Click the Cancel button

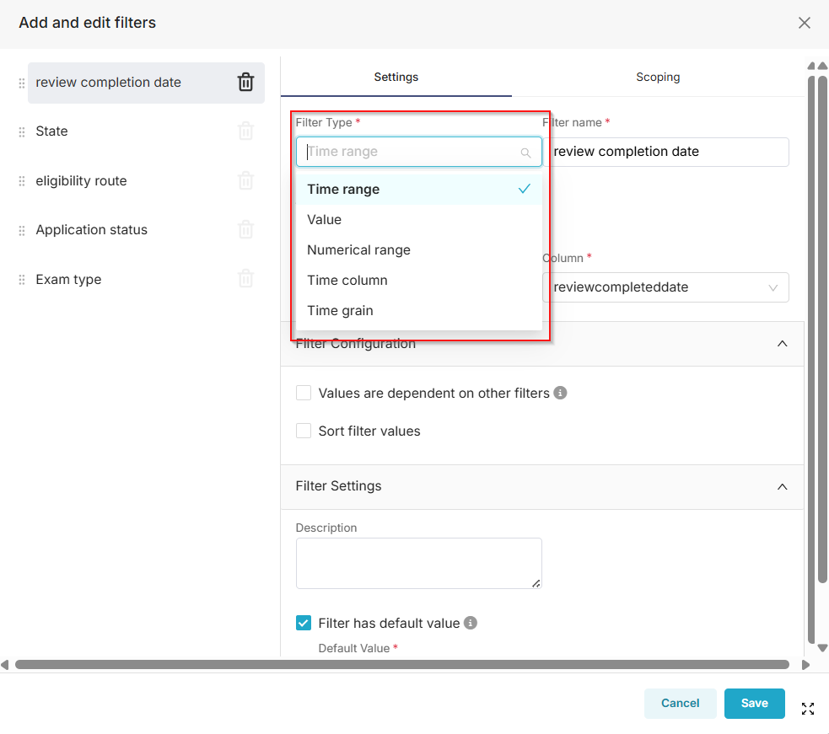coord(680,703)
